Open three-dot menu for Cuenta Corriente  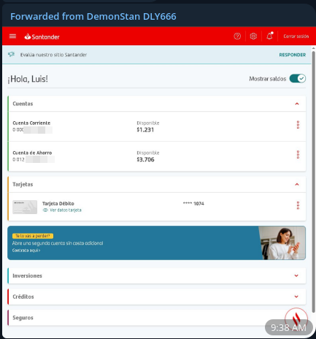[x=298, y=125]
